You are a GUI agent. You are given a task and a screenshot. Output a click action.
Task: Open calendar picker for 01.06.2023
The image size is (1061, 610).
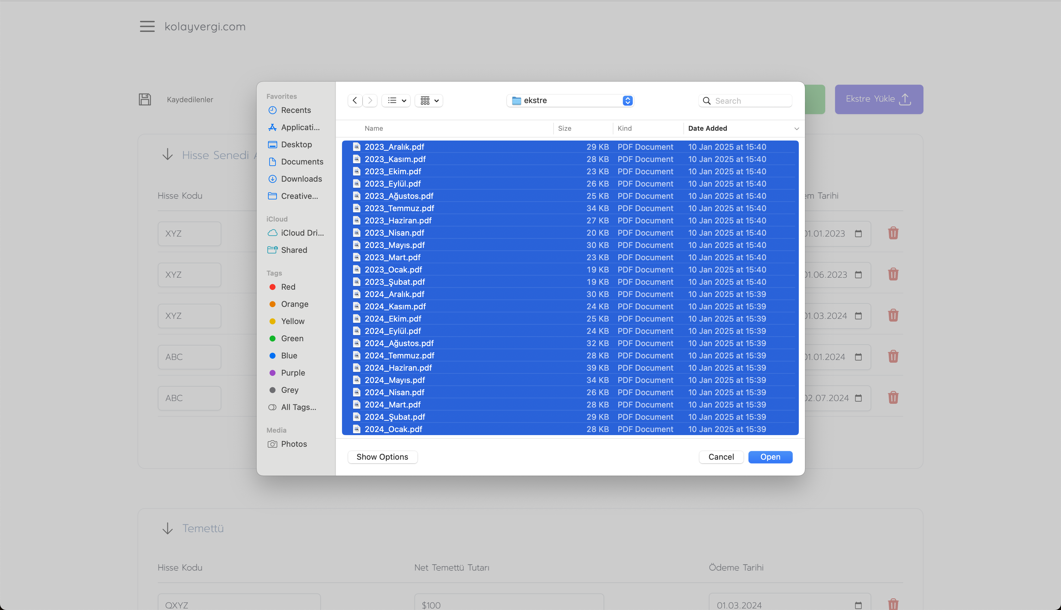pos(858,275)
